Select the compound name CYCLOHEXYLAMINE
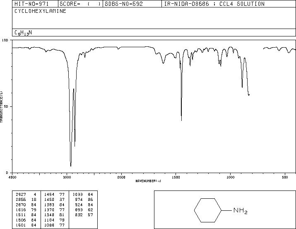The width and height of the screenshot is (296, 229). [40, 11]
